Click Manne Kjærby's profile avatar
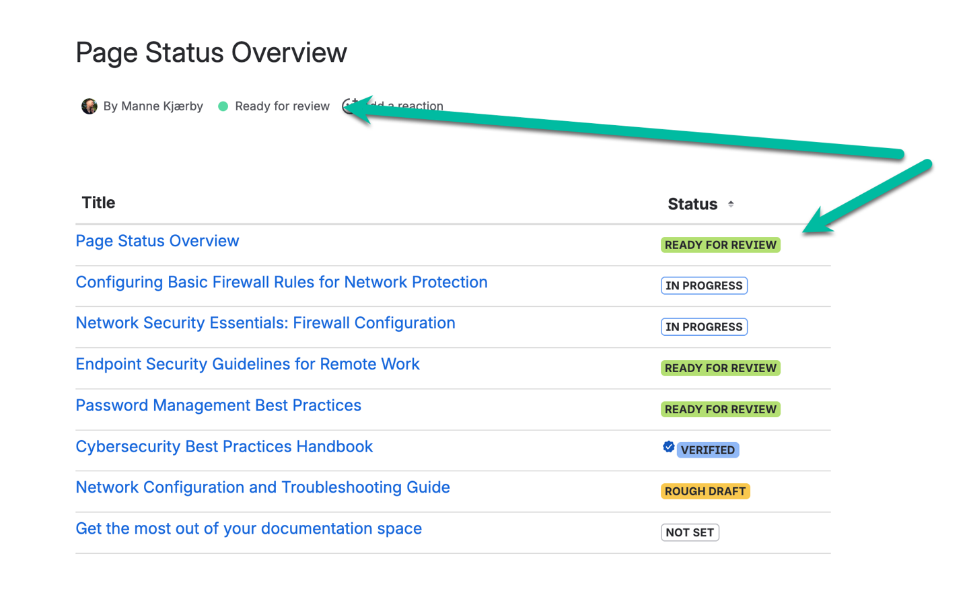 [89, 106]
